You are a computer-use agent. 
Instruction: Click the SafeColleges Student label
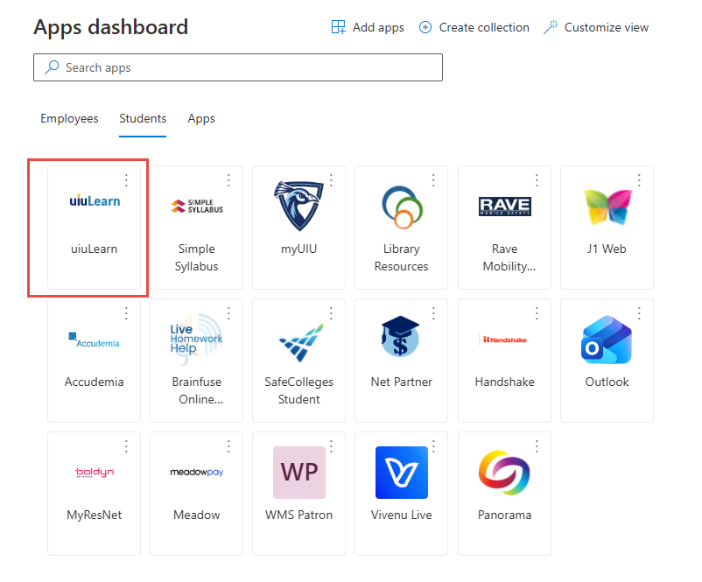299,390
